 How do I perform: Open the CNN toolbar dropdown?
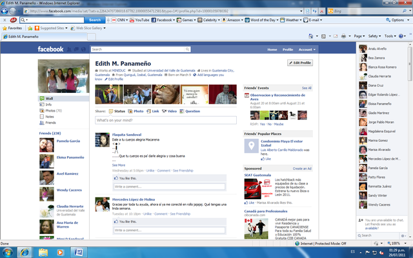(126, 20)
